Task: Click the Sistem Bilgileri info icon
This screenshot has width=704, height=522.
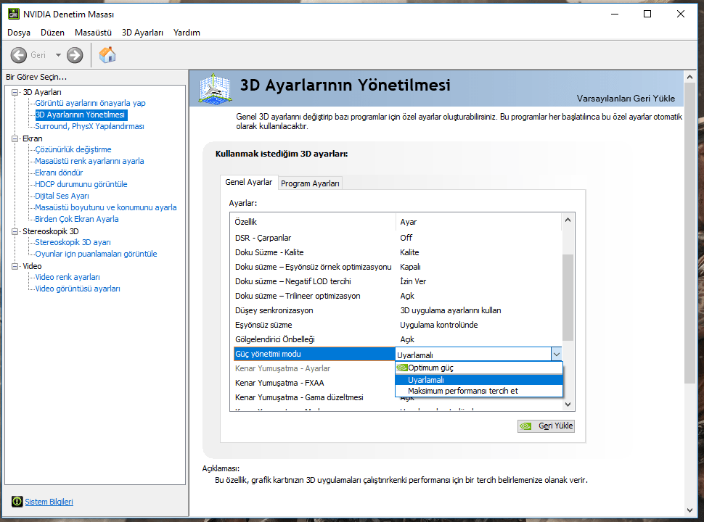Action: 17,502
